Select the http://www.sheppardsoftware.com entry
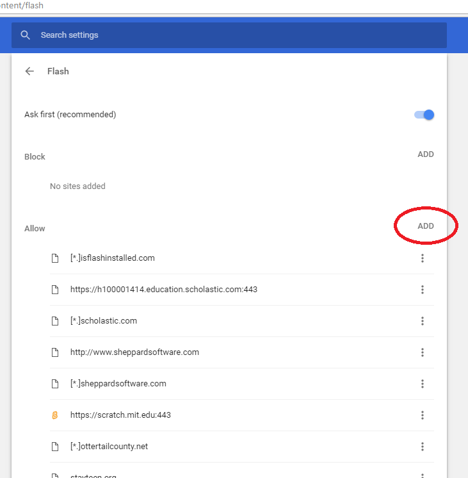This screenshot has width=468, height=478. click(242, 352)
